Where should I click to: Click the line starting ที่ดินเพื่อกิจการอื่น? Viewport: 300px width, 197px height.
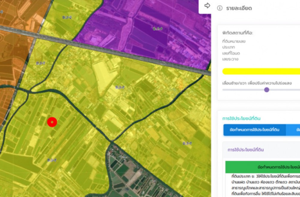click(x=266, y=193)
